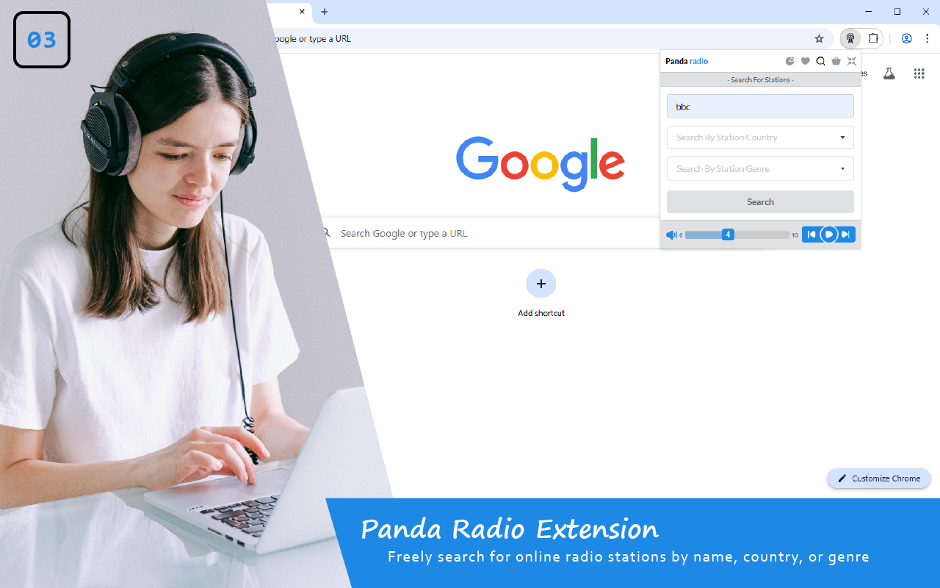Image resolution: width=940 pixels, height=588 pixels.
Task: Click the basket icon in Panda radio popup
Action: click(x=836, y=61)
